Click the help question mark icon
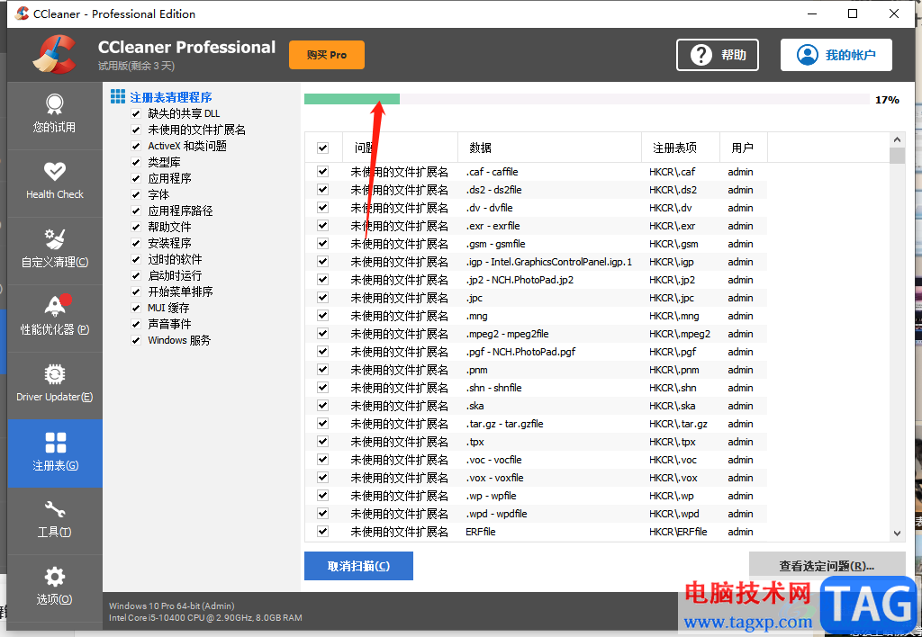 click(701, 55)
